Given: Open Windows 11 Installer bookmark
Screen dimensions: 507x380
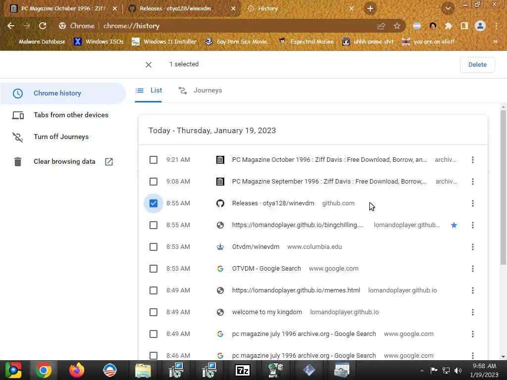Looking at the screenshot, I should [164, 42].
